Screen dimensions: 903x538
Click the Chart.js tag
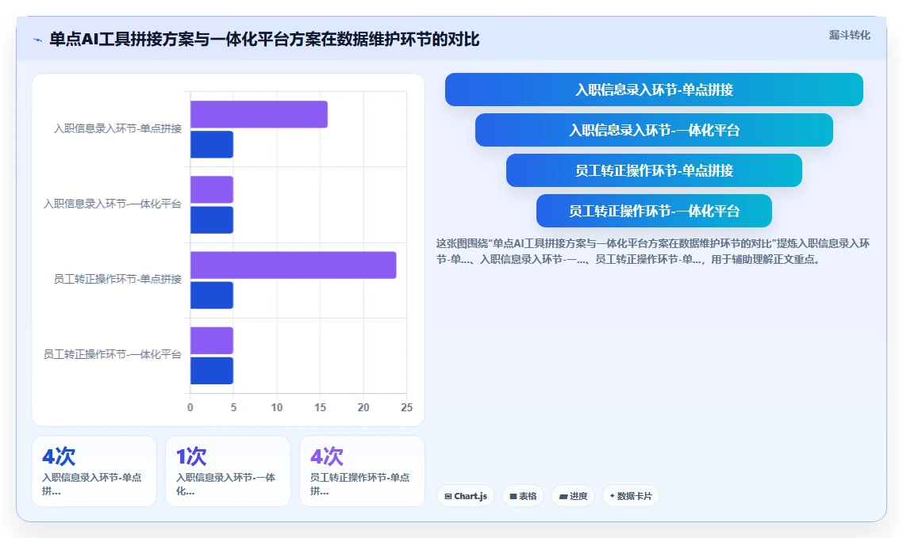pos(466,496)
